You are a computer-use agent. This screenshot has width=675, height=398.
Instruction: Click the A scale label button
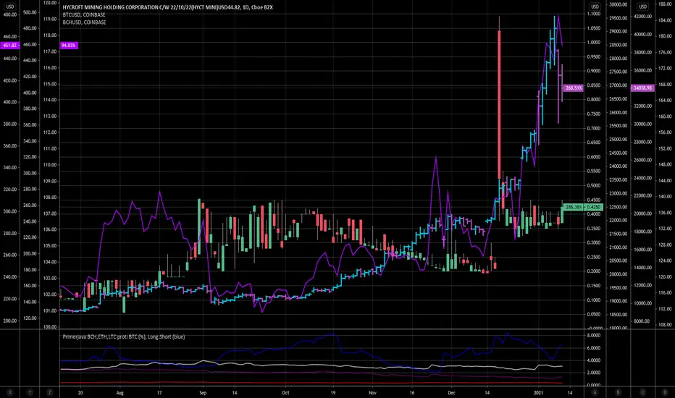tap(595, 392)
